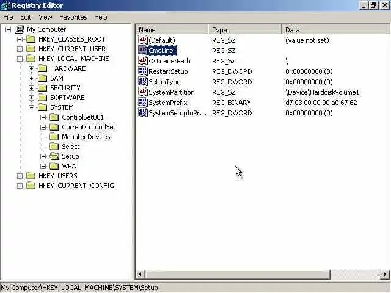Viewport: 391px width, 293px height.
Task: Expand the SECURITY key
Action: (31, 88)
